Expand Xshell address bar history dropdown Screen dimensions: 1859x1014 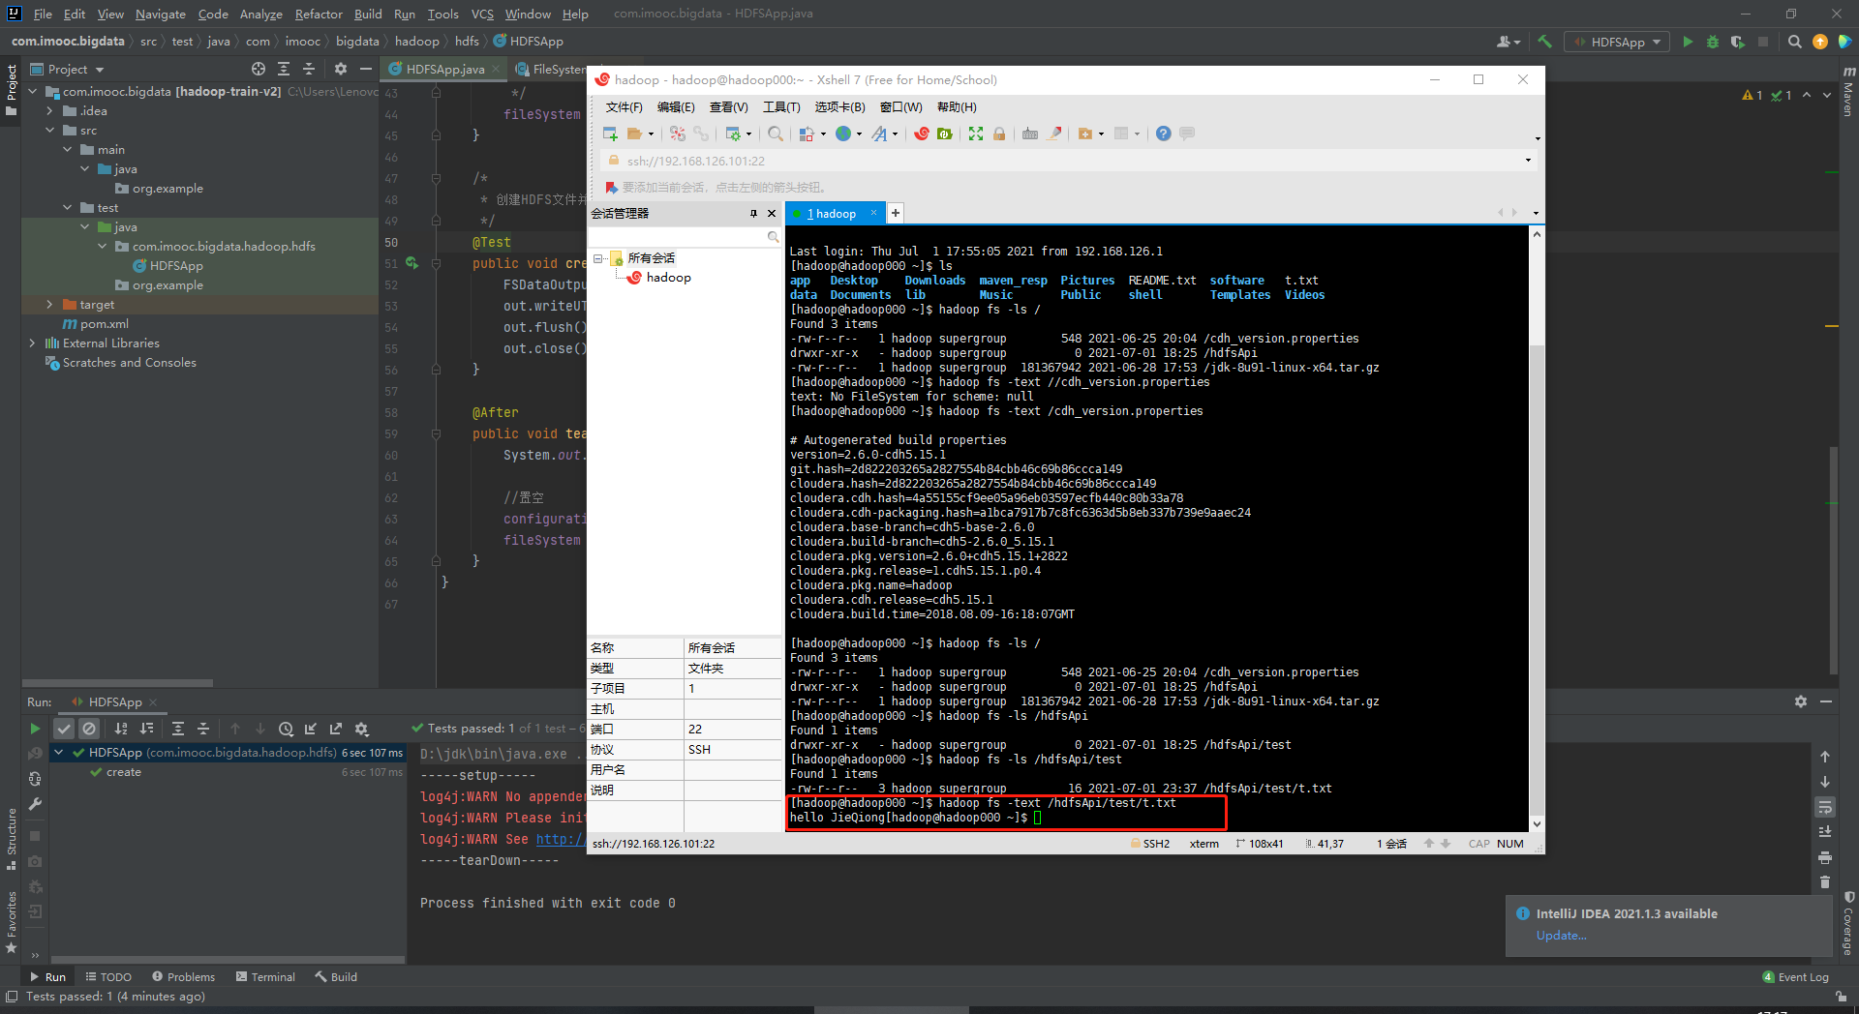coord(1529,161)
